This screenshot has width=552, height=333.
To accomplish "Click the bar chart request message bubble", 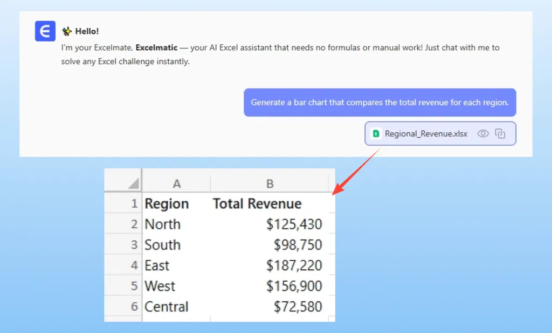I will pyautogui.click(x=379, y=103).
